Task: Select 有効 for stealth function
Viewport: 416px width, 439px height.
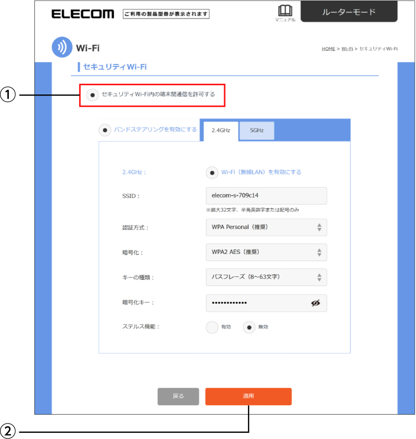Action: coord(212,327)
